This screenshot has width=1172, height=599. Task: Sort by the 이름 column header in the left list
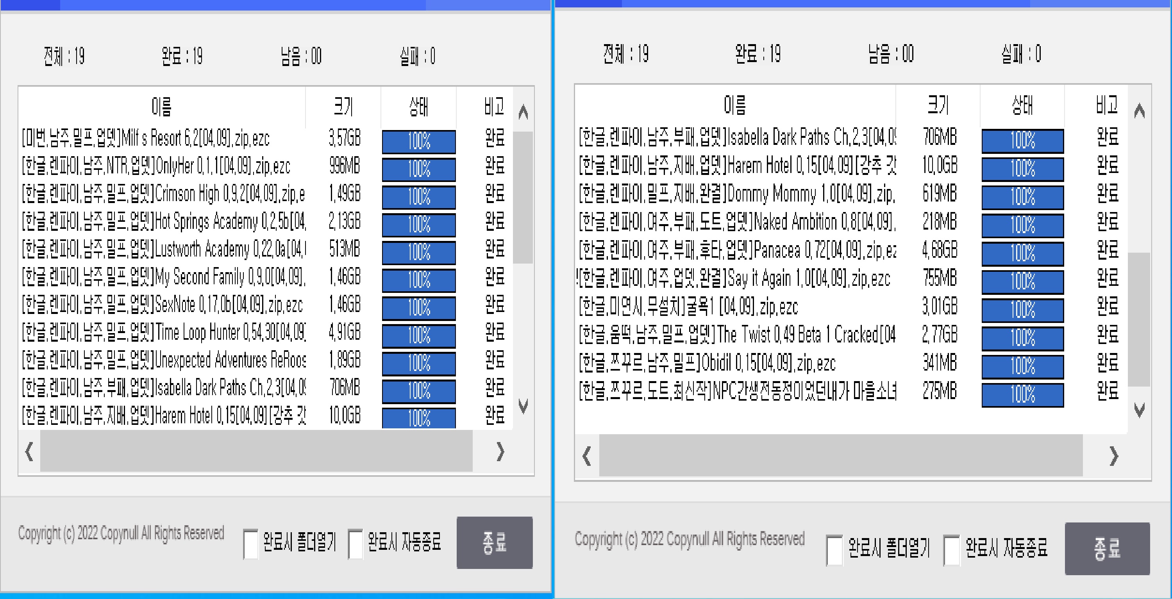[x=161, y=107]
